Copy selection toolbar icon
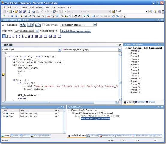 coord(33,11)
